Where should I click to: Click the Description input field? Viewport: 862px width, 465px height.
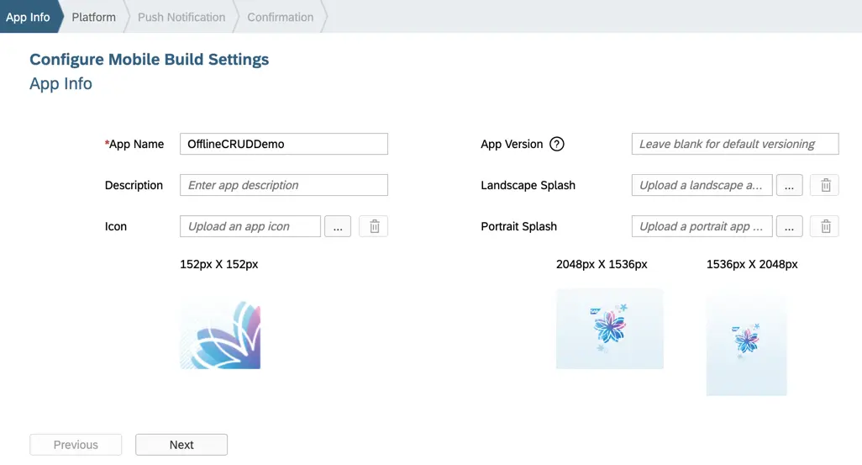click(284, 185)
